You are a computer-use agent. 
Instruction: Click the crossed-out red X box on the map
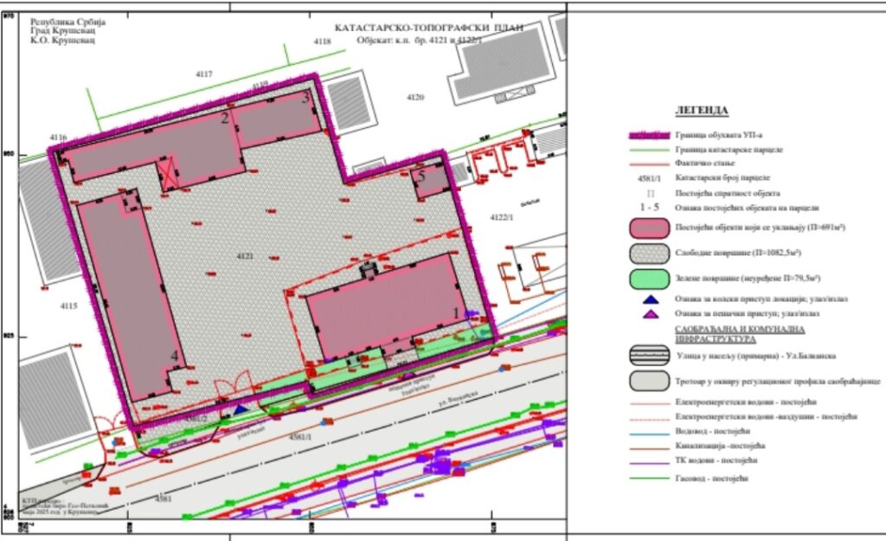[x=169, y=172]
